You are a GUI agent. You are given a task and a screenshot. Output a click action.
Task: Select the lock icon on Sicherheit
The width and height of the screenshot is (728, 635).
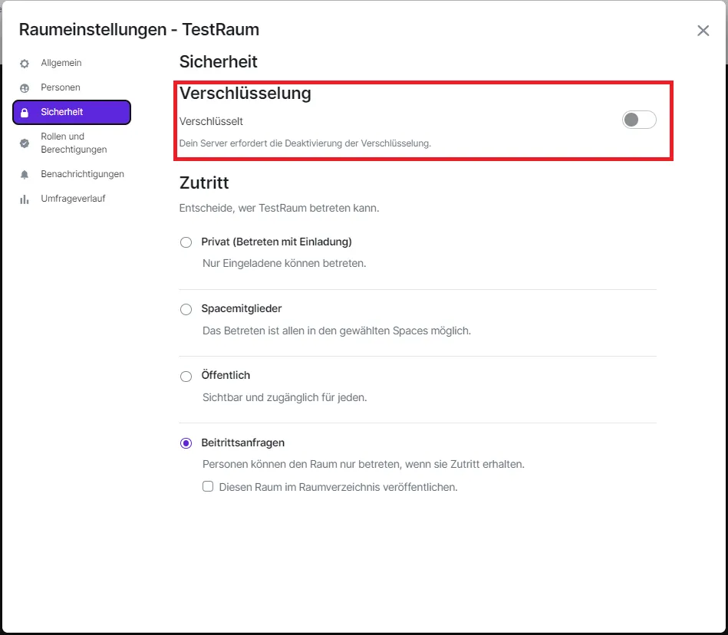(x=25, y=112)
